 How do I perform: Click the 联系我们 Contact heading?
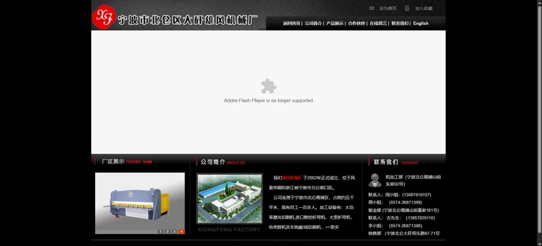[x=396, y=162]
